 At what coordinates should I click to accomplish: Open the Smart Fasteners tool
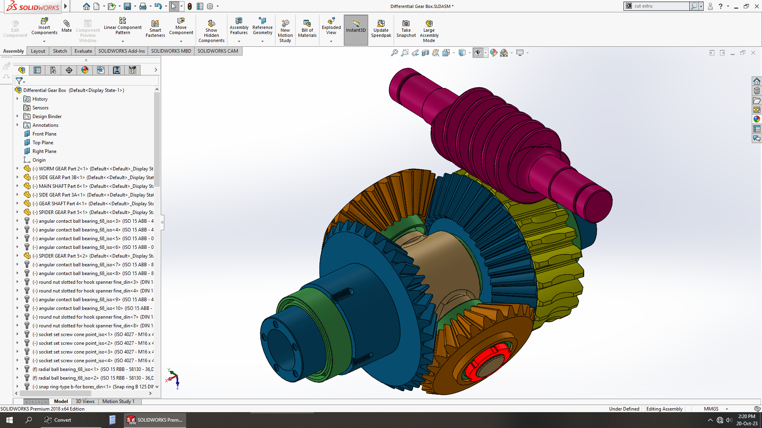pos(155,29)
